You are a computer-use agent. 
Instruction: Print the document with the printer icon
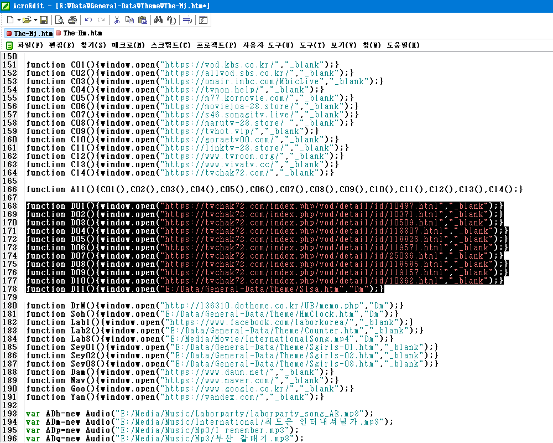pyautogui.click(x=72, y=20)
